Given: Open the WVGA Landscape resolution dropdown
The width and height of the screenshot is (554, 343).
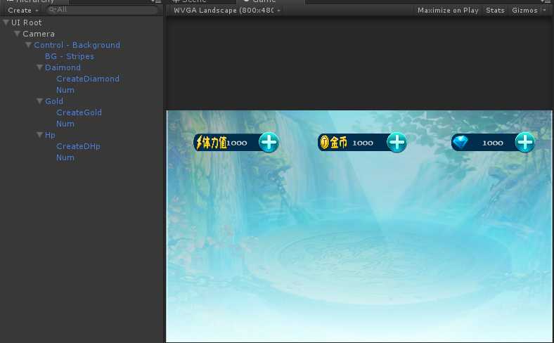Looking at the screenshot, I should coord(227,11).
